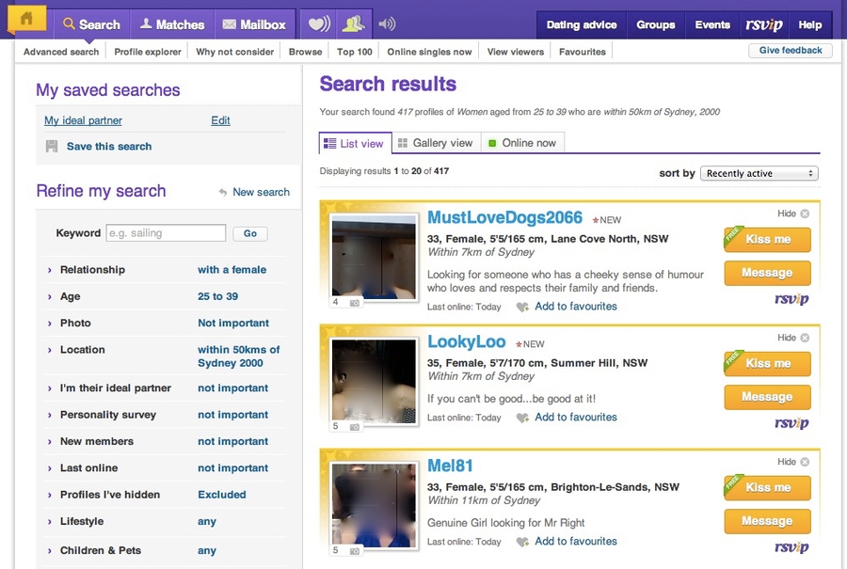Image resolution: width=847 pixels, height=569 pixels.
Task: Switch to Online now filter
Action: pos(522,143)
